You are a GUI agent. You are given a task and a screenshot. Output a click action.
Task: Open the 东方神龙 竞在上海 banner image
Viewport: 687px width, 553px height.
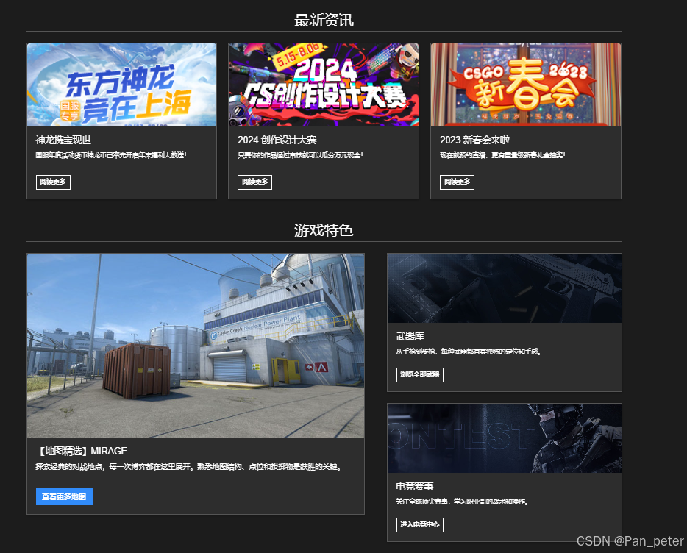click(122, 85)
